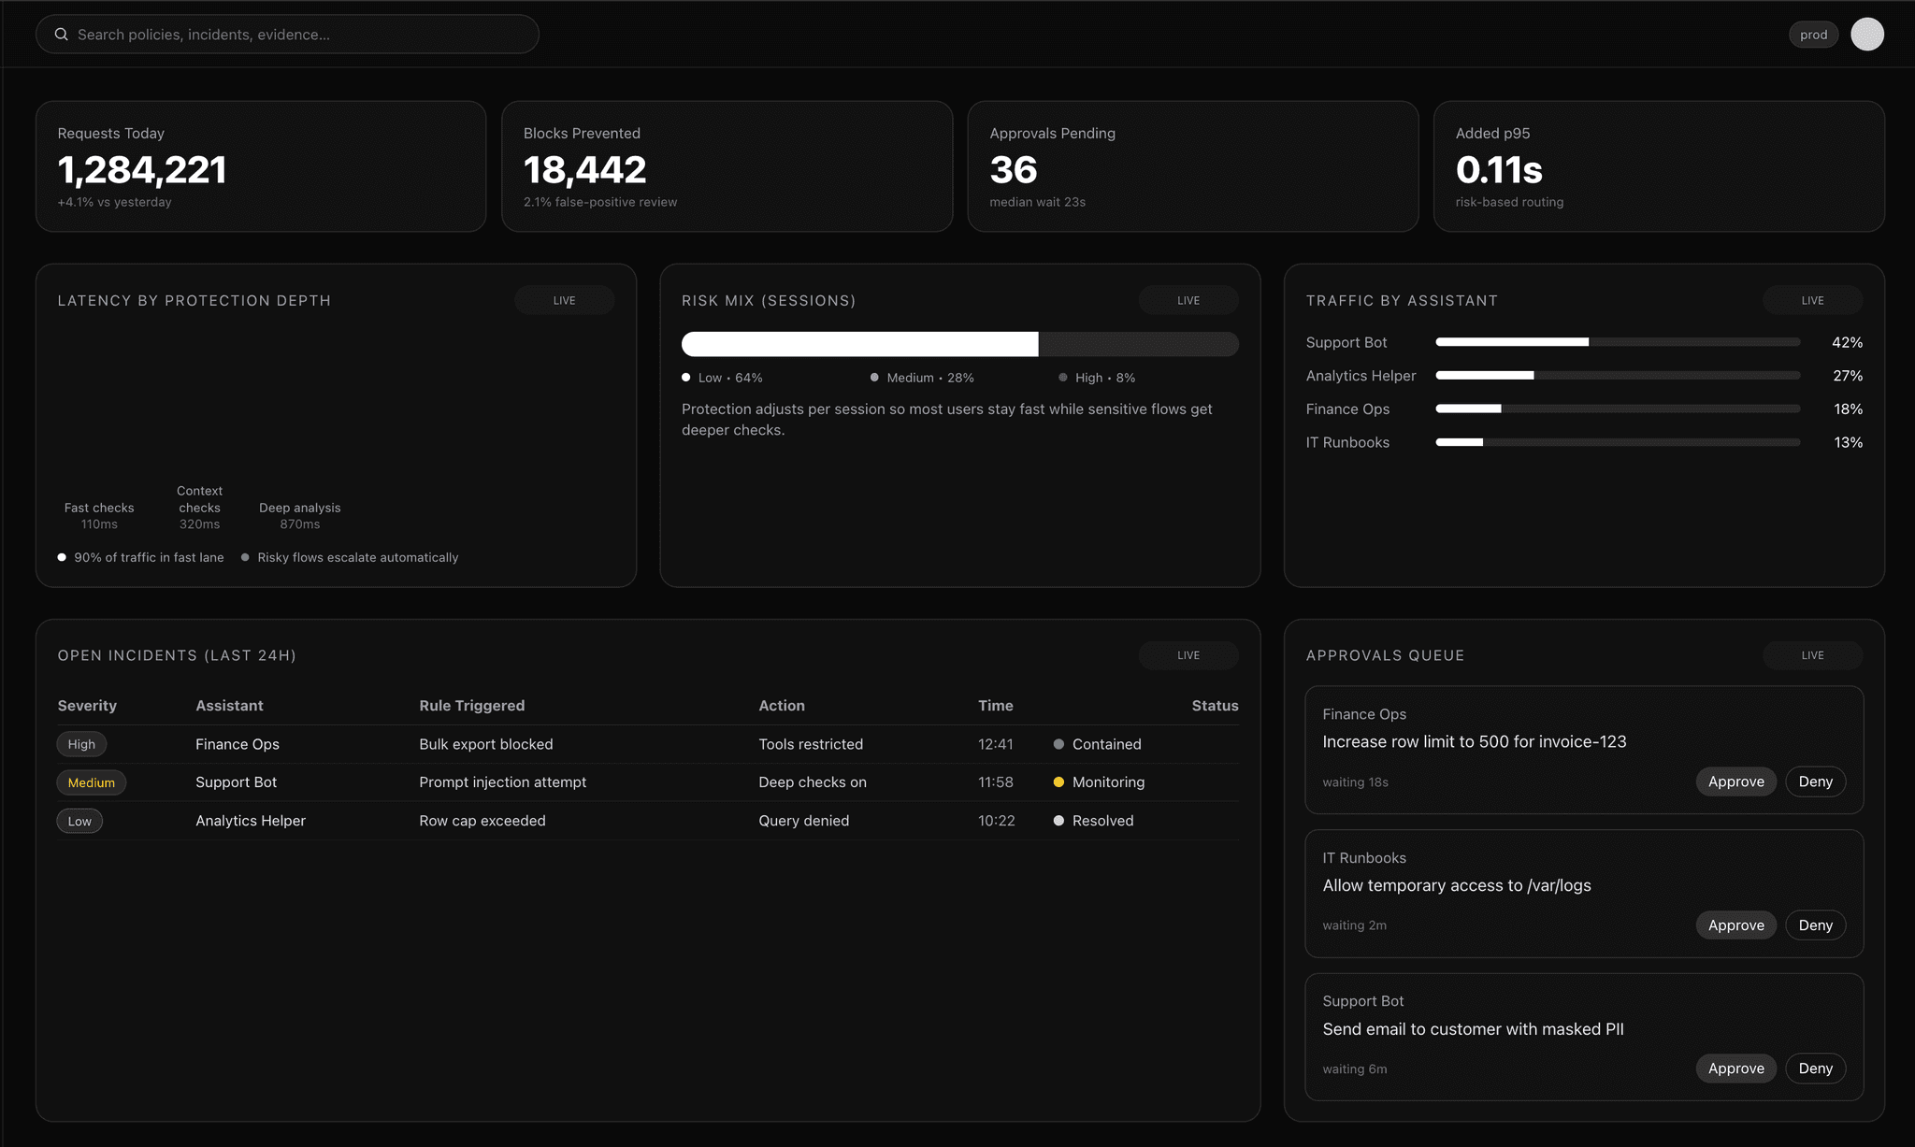This screenshot has height=1147, width=1915.
Task: Deny temporary access to /var/logs
Action: [x=1815, y=925]
